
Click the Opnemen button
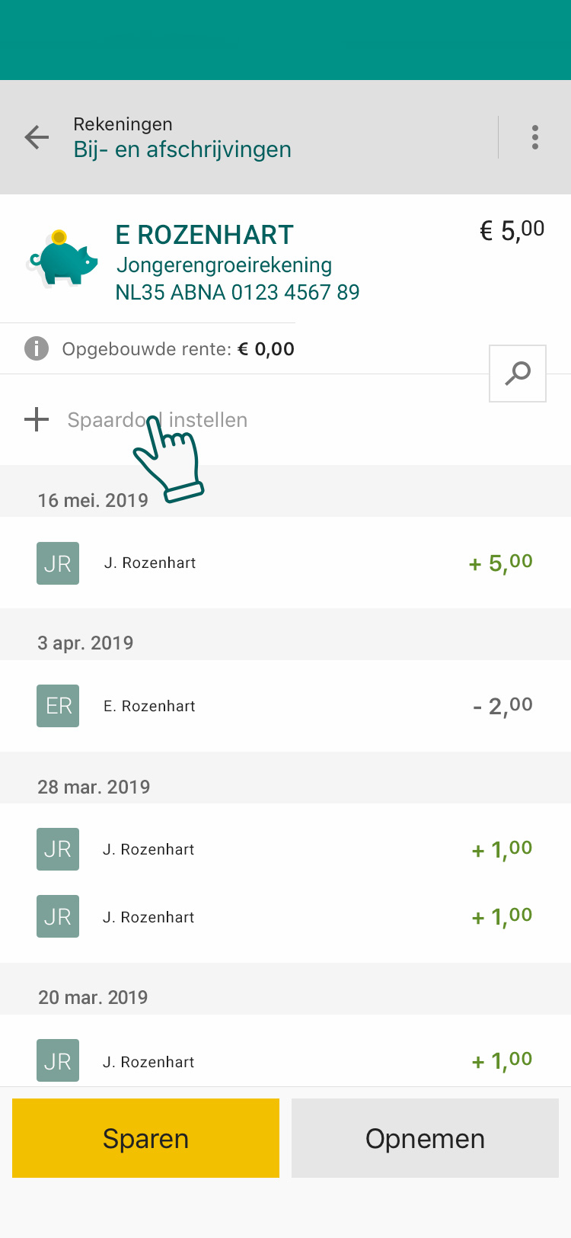point(425,1138)
